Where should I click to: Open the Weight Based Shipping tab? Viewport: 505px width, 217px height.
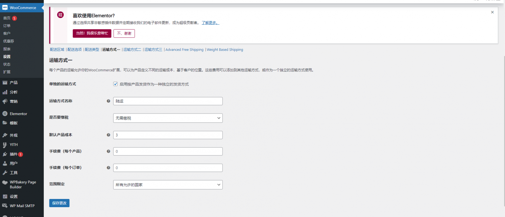click(225, 50)
